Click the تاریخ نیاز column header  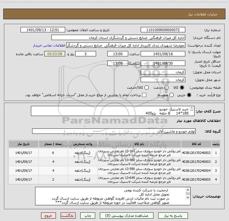click(23, 144)
